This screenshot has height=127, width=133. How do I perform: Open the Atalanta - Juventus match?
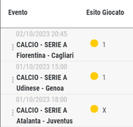pos(45,121)
